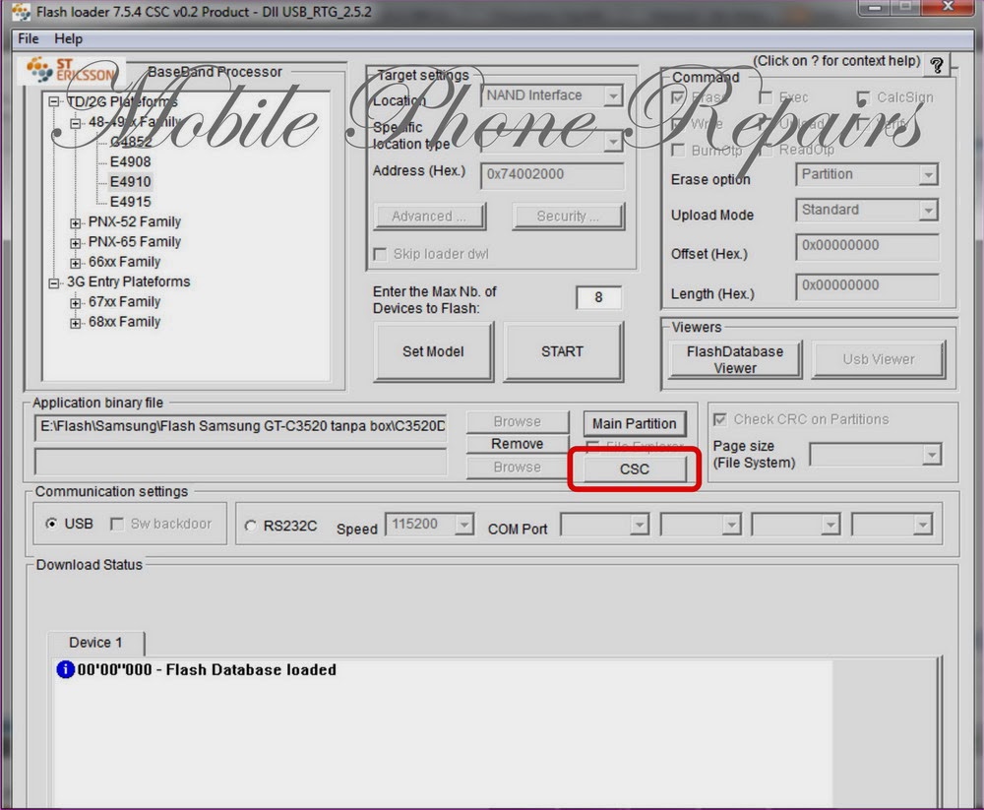Toggle the Exec checkbox

point(766,97)
